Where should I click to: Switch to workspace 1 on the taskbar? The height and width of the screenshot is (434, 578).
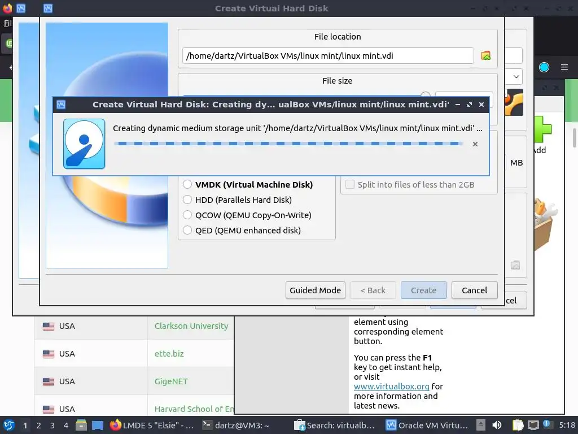coord(25,425)
